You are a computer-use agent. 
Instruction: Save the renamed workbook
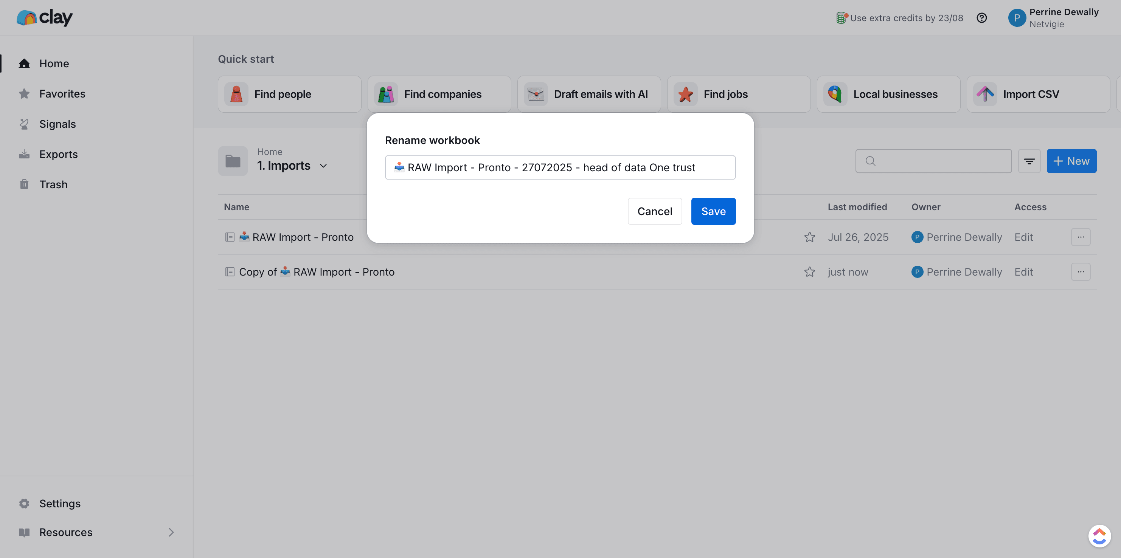coord(713,211)
